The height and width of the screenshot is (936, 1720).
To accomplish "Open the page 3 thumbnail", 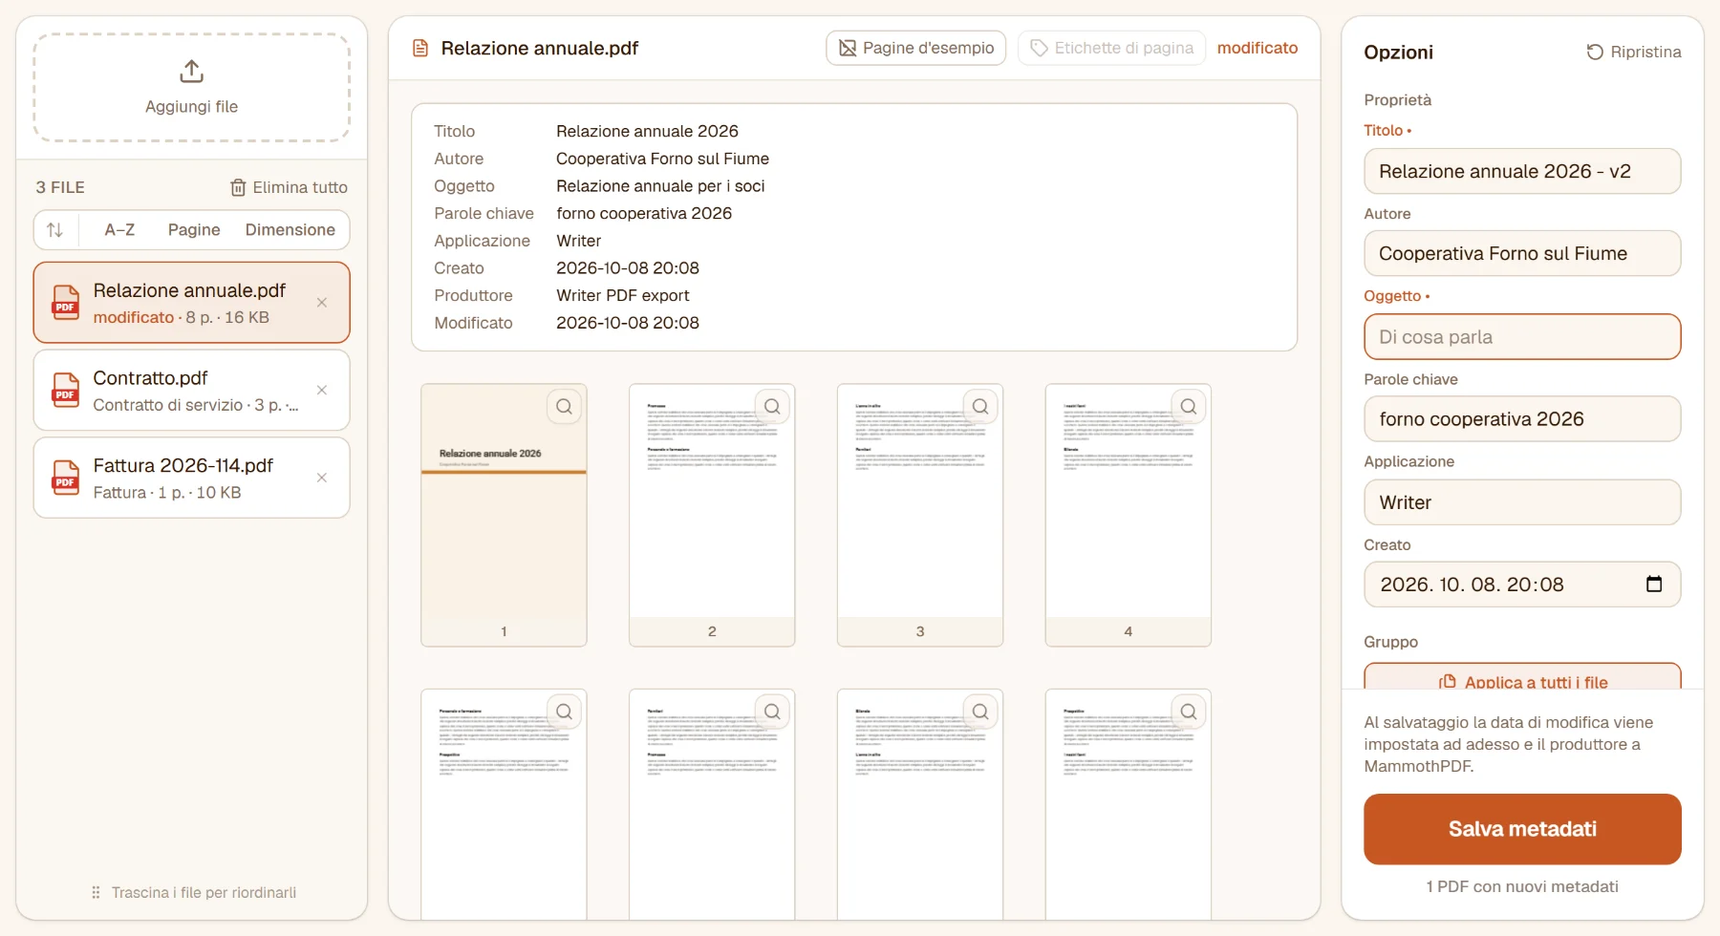I will coord(920,516).
